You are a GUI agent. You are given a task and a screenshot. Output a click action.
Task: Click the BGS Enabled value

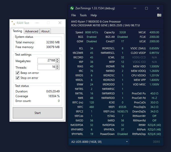(92, 37)
